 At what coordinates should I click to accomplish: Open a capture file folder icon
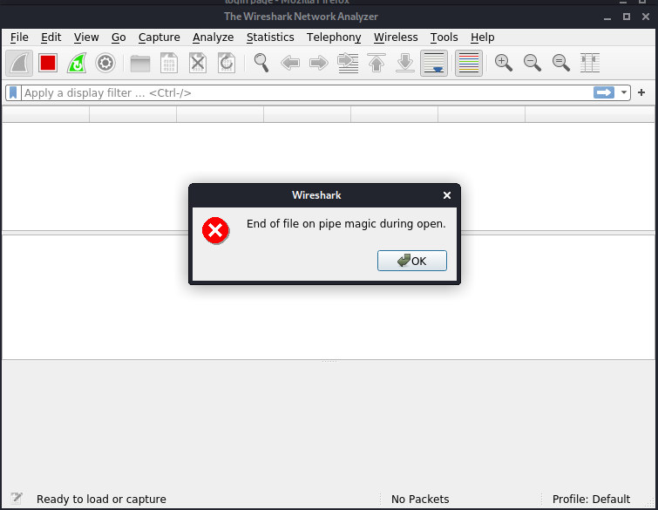[140, 64]
